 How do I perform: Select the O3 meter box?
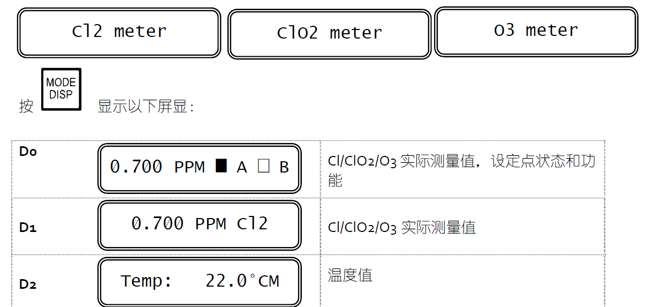tap(536, 31)
